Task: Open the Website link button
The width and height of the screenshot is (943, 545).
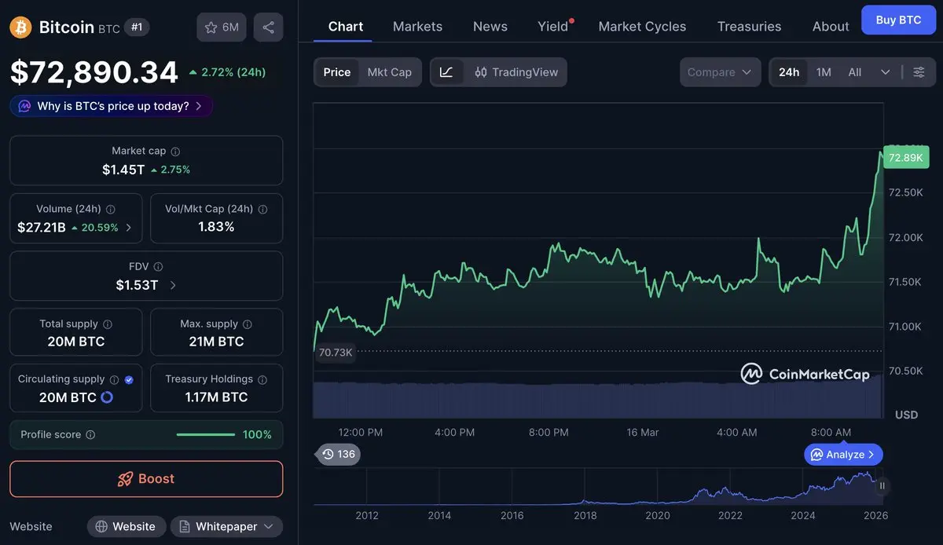Action: pyautogui.click(x=126, y=526)
